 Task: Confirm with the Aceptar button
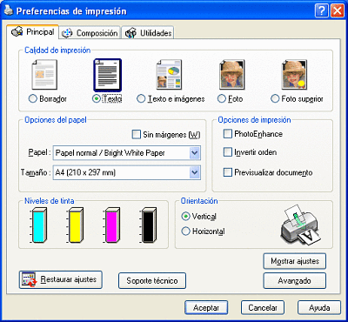point(206,308)
